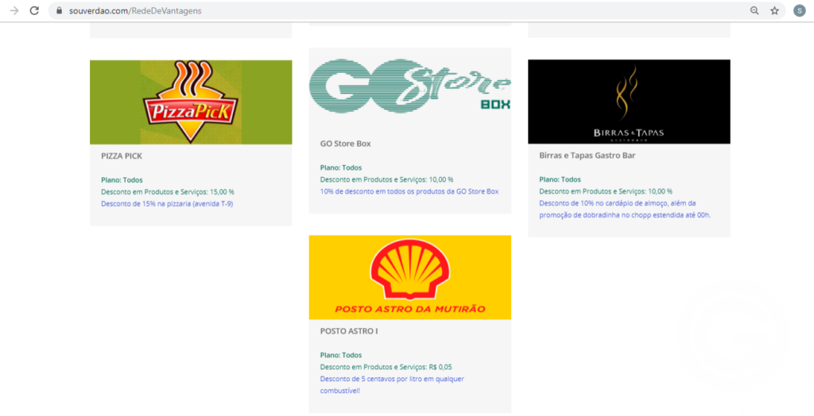Screen dimensions: 814x416
Task: Click the 10,00 % discount line under Birras e Tapas
Action: point(606,191)
